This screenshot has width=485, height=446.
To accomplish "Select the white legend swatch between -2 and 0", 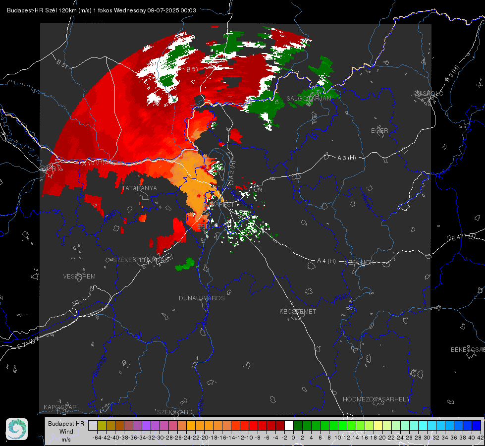I will tap(289, 425).
